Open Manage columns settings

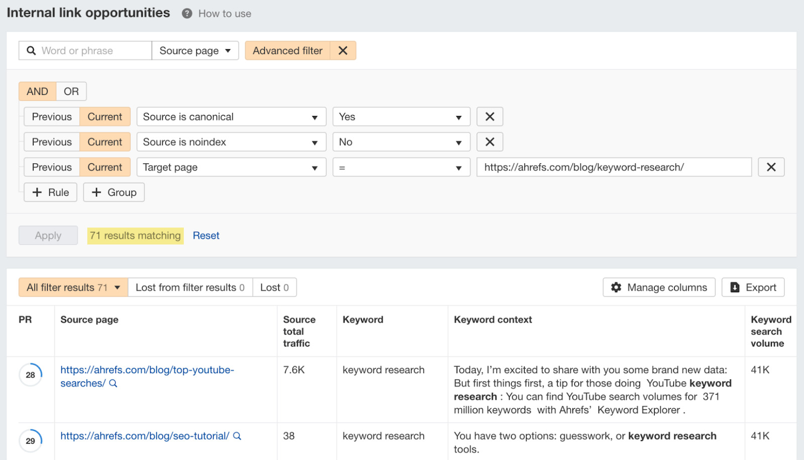[659, 288]
